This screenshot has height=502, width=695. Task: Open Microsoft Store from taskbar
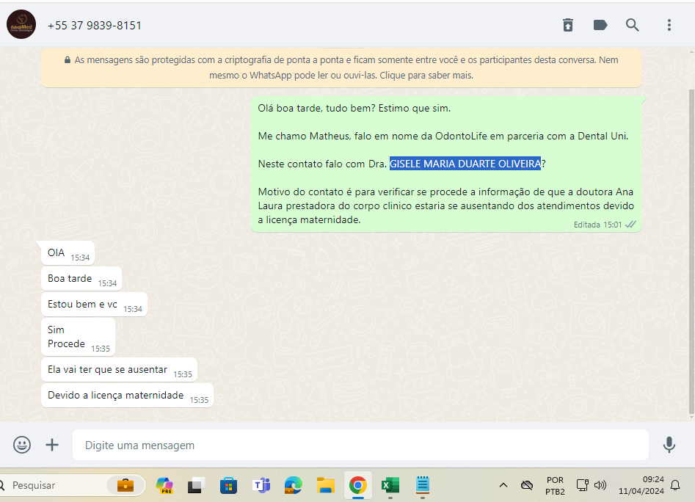(x=229, y=485)
